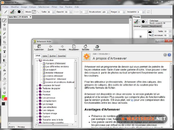This screenshot has height=130, width=174.
Task: Select the Zoom magnifier tool
Action: [x=4, y=84]
